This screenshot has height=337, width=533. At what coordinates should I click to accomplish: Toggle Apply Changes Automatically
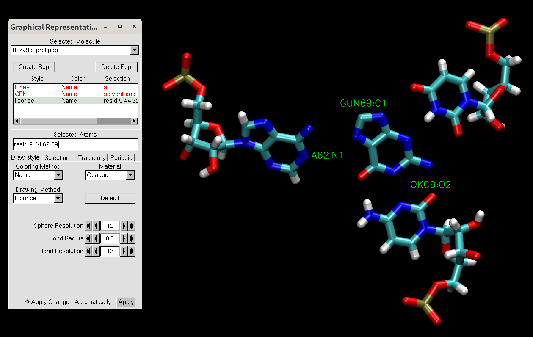(27, 302)
